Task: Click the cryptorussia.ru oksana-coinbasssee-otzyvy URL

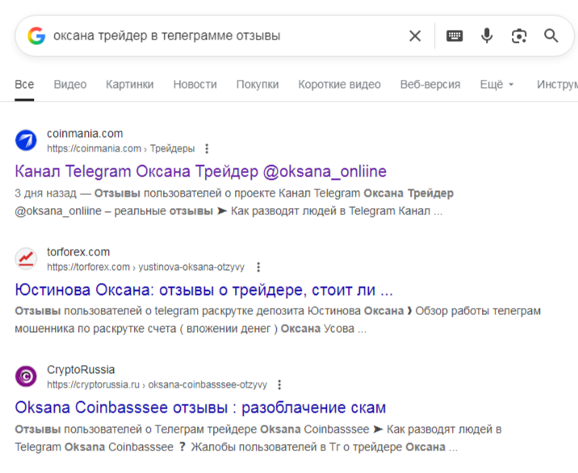Action: 157,384
